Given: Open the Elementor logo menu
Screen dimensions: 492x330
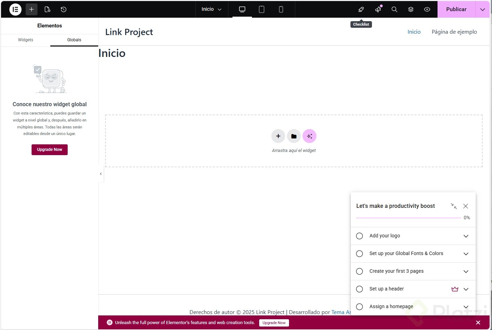Looking at the screenshot, I should (15, 9).
